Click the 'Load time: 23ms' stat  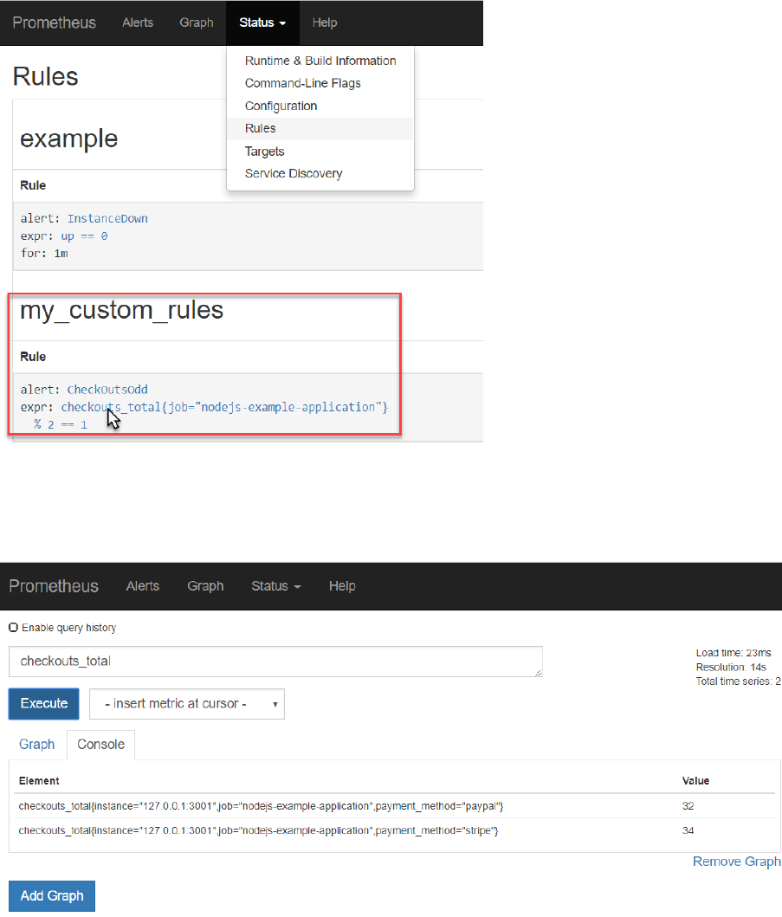(x=734, y=653)
